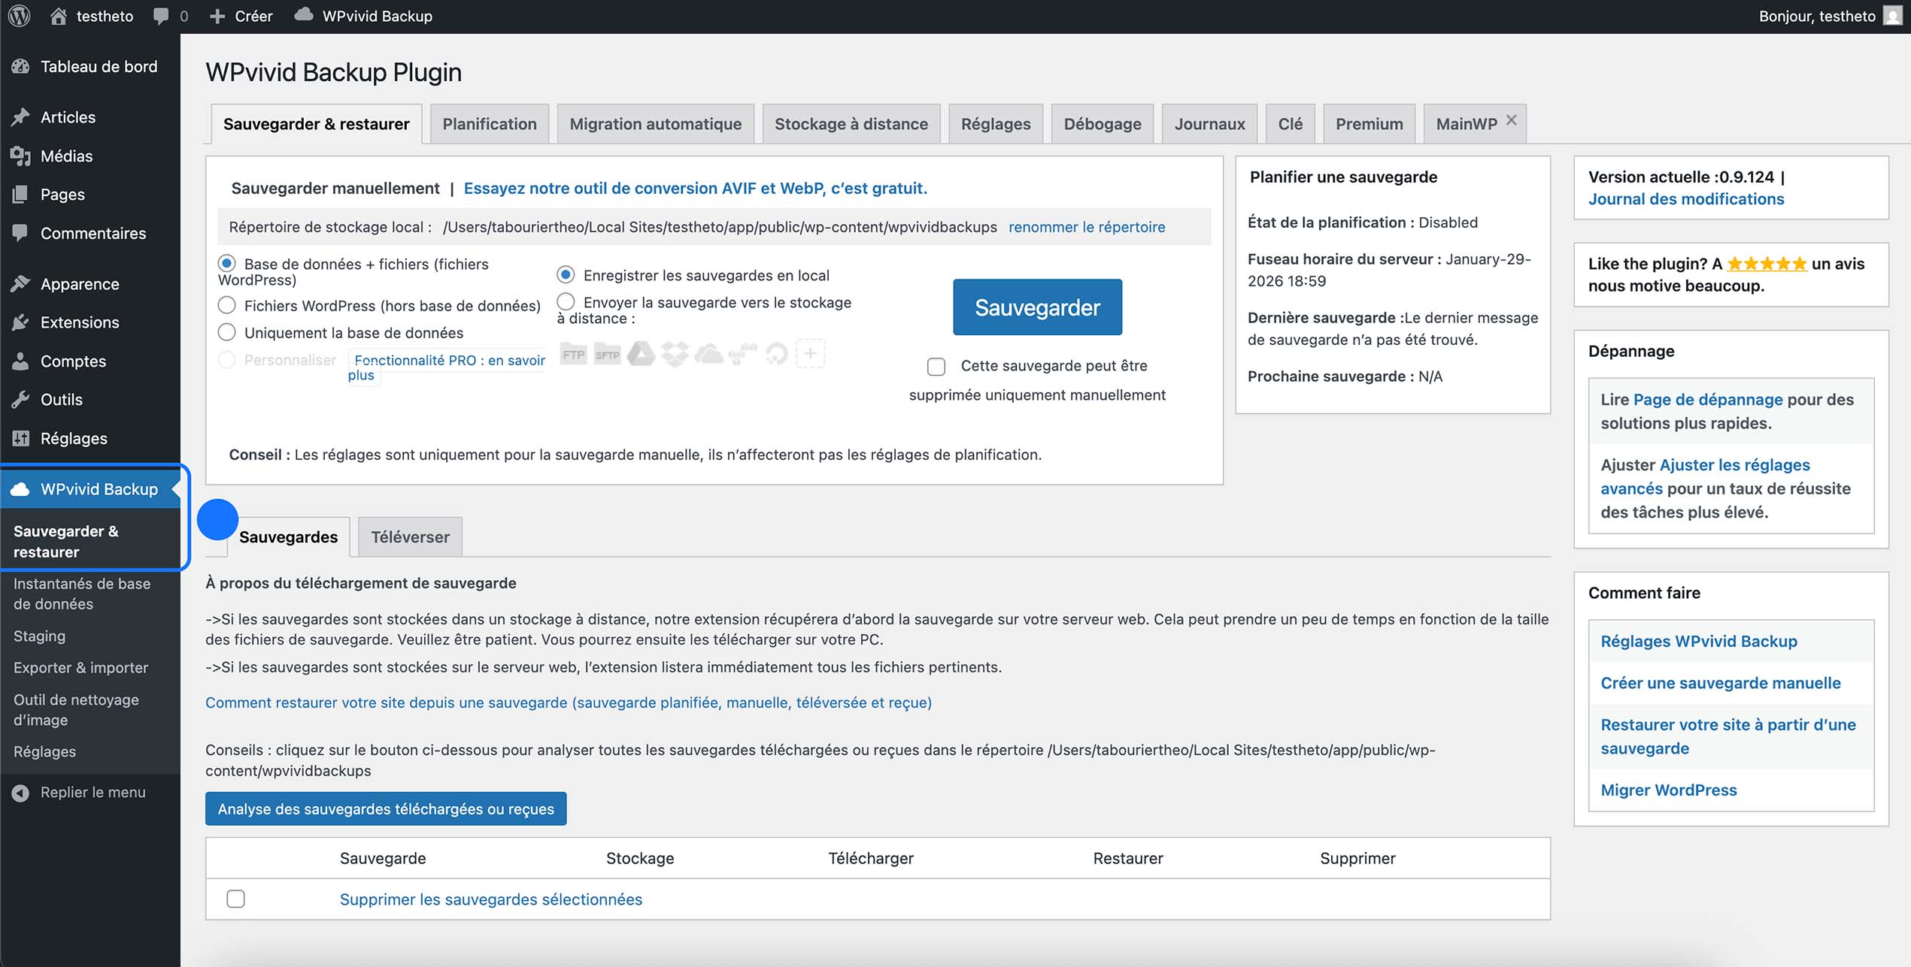
Task: Click the add new remote storage plus icon
Action: [x=811, y=353]
